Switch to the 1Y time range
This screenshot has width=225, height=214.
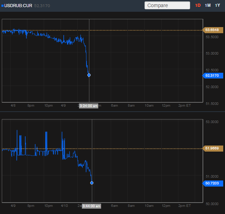pos(218,5)
